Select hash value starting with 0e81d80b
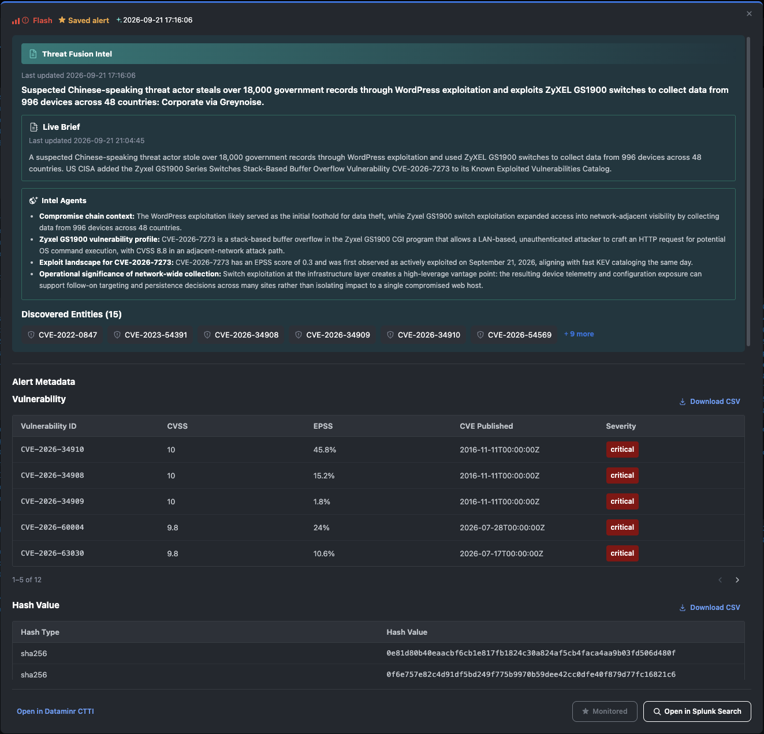The width and height of the screenshot is (764, 734). (531, 653)
